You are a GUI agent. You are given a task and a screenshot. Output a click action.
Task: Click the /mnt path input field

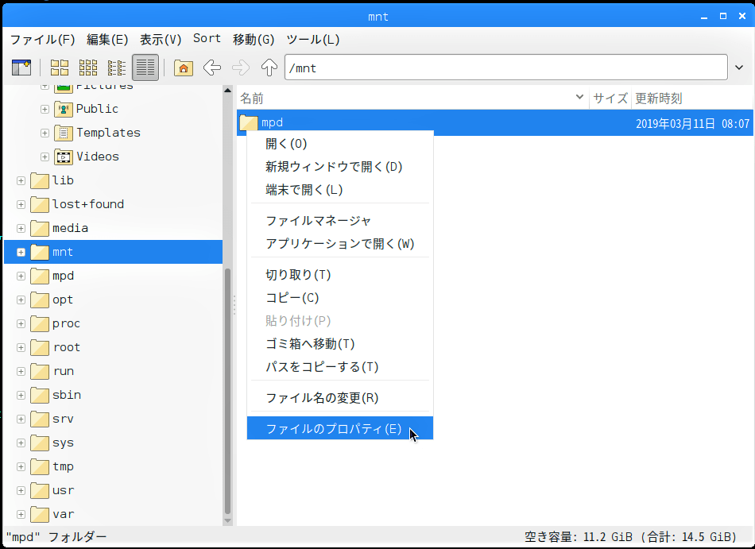coord(505,68)
